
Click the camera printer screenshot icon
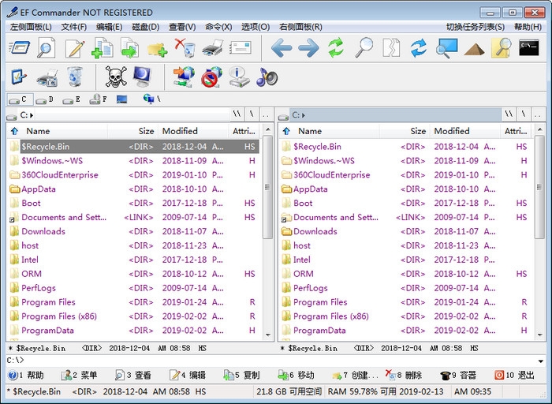47,77
